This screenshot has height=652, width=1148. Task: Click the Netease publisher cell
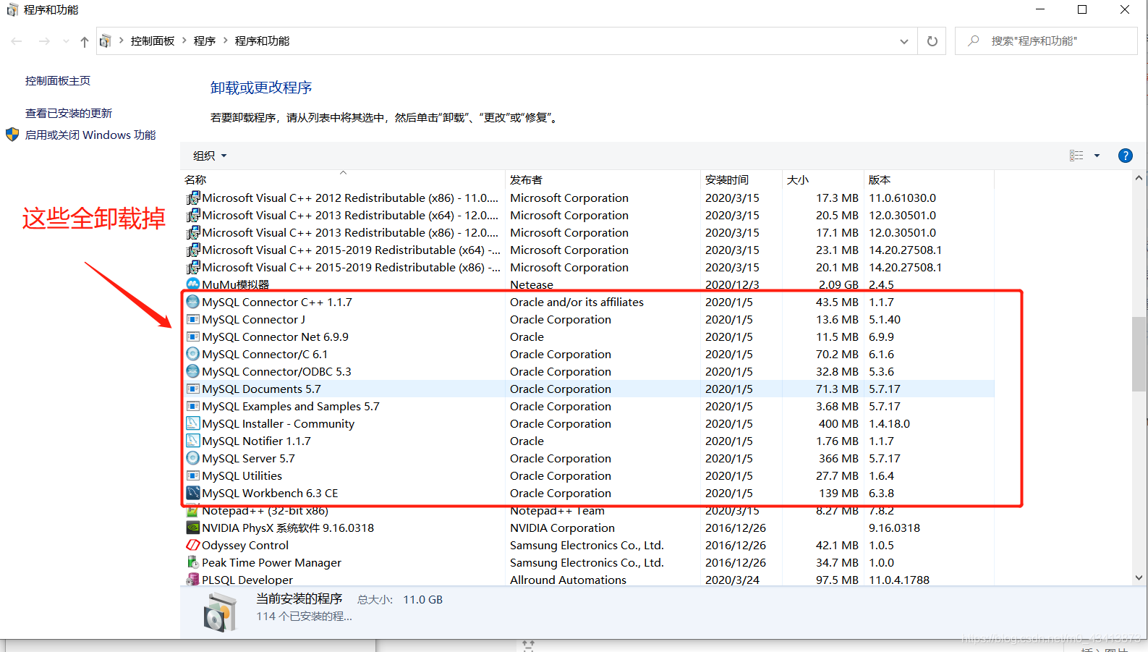[x=531, y=284]
